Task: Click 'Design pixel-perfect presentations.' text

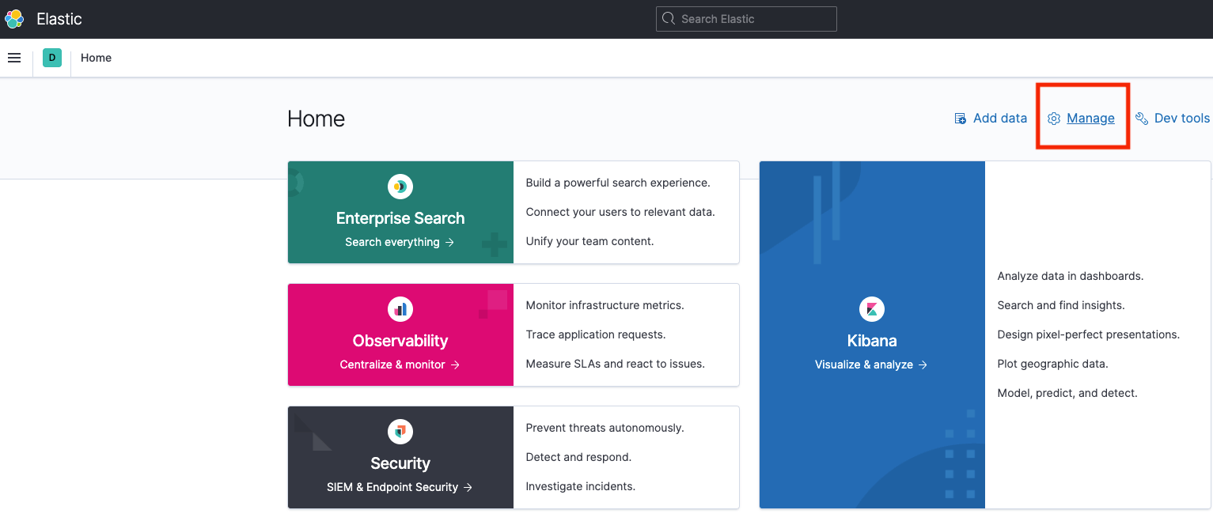Action: (x=1089, y=334)
